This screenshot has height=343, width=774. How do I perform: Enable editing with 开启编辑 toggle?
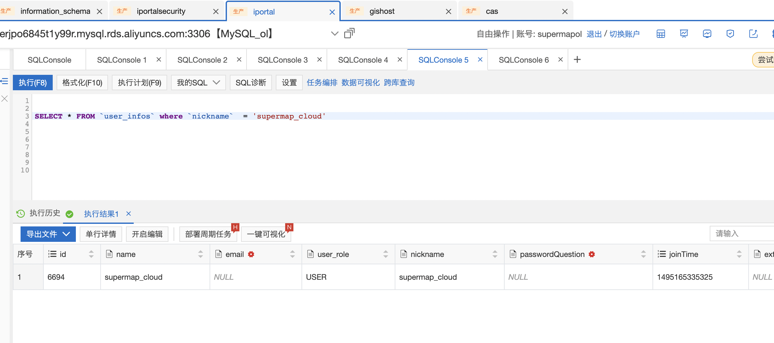pos(147,234)
